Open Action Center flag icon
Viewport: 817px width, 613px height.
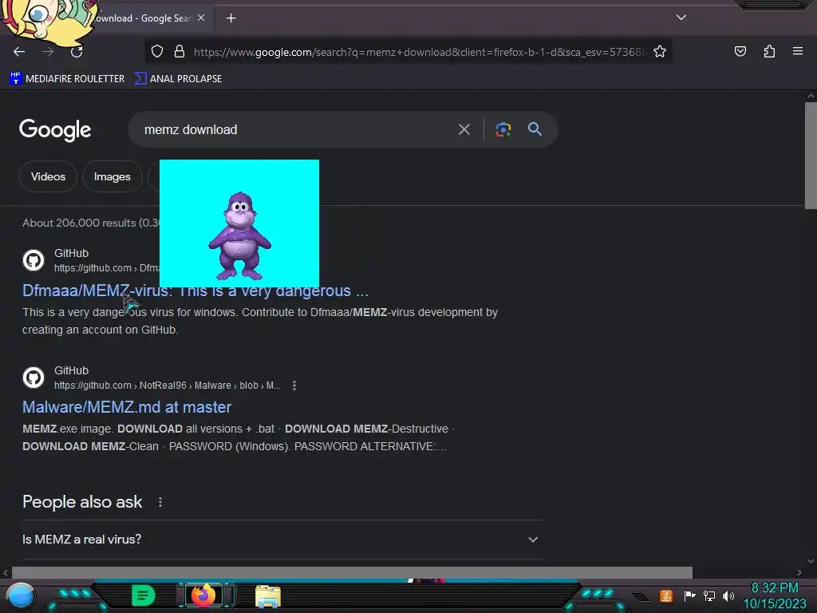[689, 595]
